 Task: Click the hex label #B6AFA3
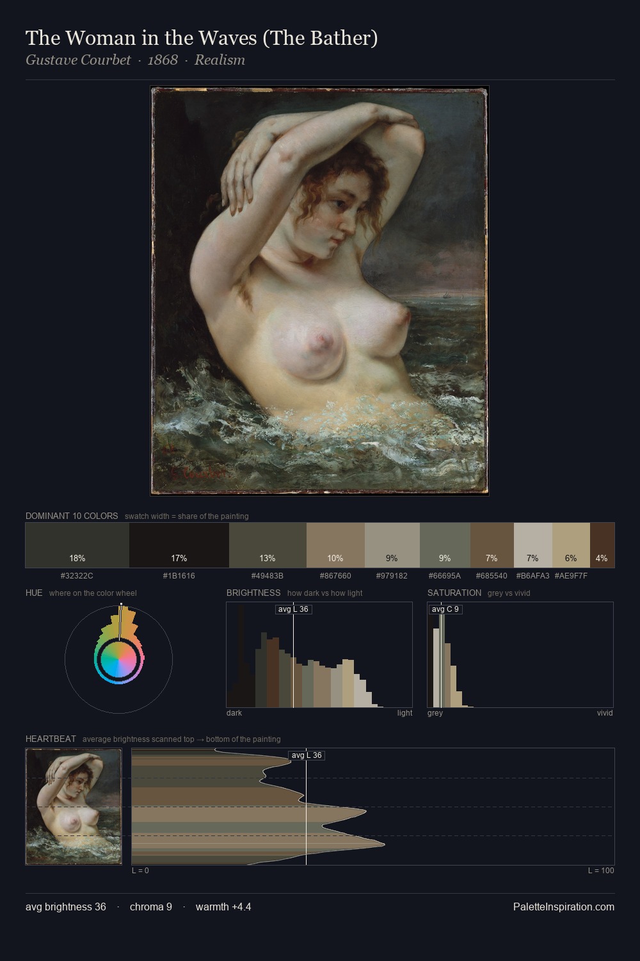532,576
